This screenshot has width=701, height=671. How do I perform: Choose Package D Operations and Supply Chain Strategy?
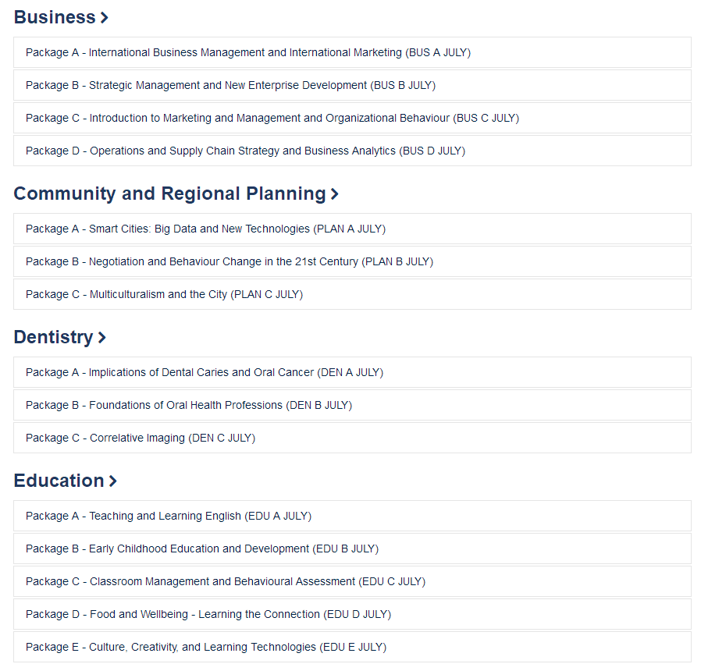tap(352, 151)
